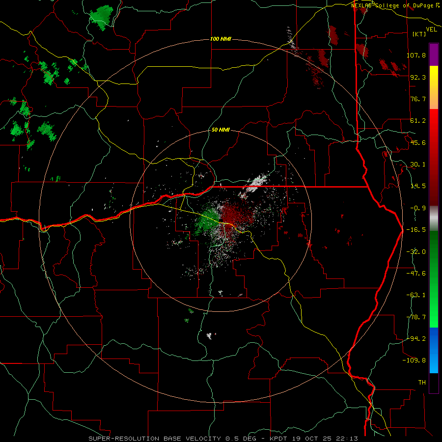This screenshot has width=442, height=442.
Task: Click the purple segment of the color bar
Action: tap(434, 55)
